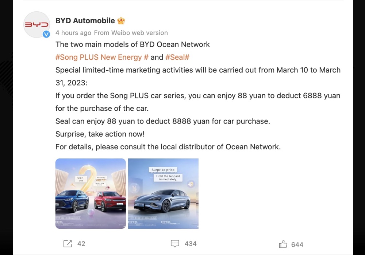Open the #Seal# hashtag link
365x255 pixels.
[177, 57]
